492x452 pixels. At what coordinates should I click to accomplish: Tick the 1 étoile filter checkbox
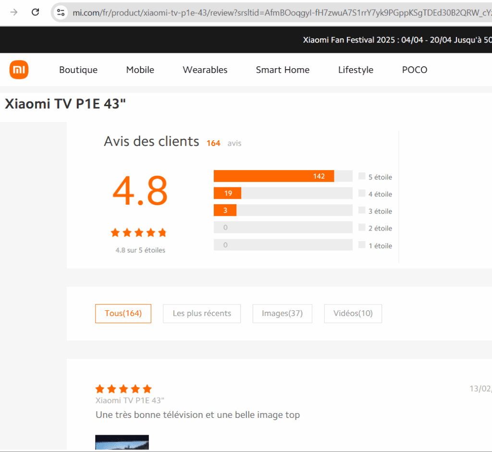click(362, 244)
